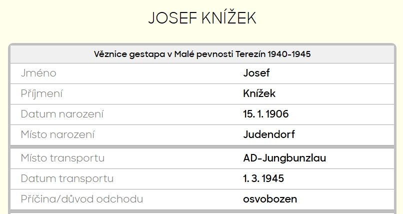Select the AD-Jungbunzlau transport place value

[284, 158]
